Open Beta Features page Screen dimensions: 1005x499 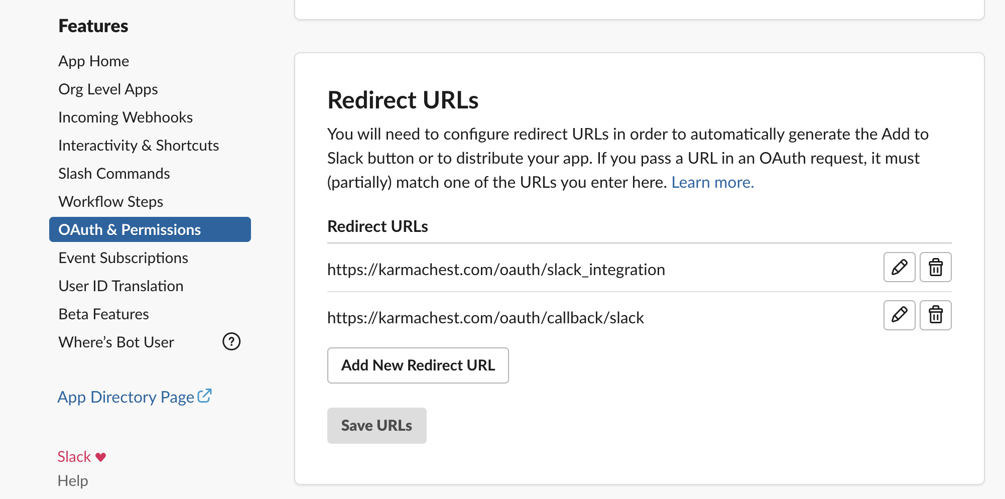[103, 314]
